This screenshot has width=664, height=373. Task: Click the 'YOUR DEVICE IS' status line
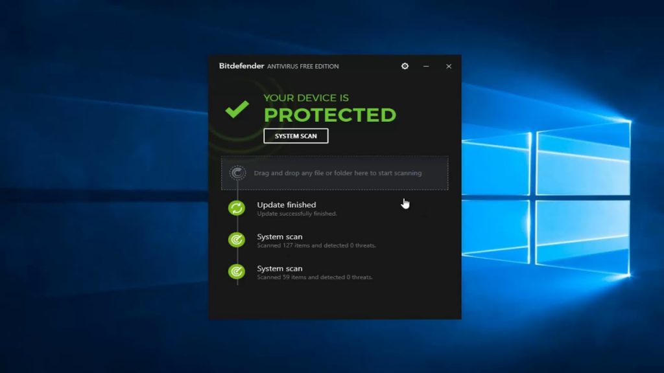pyautogui.click(x=306, y=98)
